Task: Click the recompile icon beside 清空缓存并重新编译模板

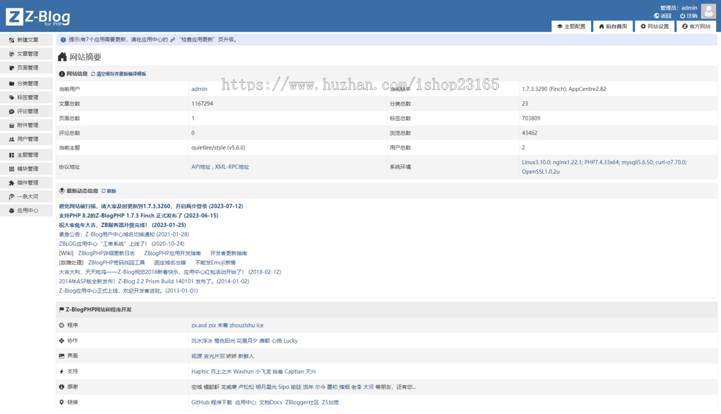Action: tap(93, 74)
